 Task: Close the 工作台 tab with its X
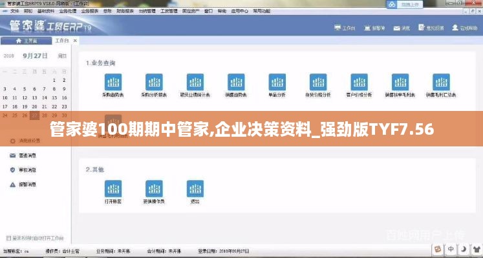(75, 41)
